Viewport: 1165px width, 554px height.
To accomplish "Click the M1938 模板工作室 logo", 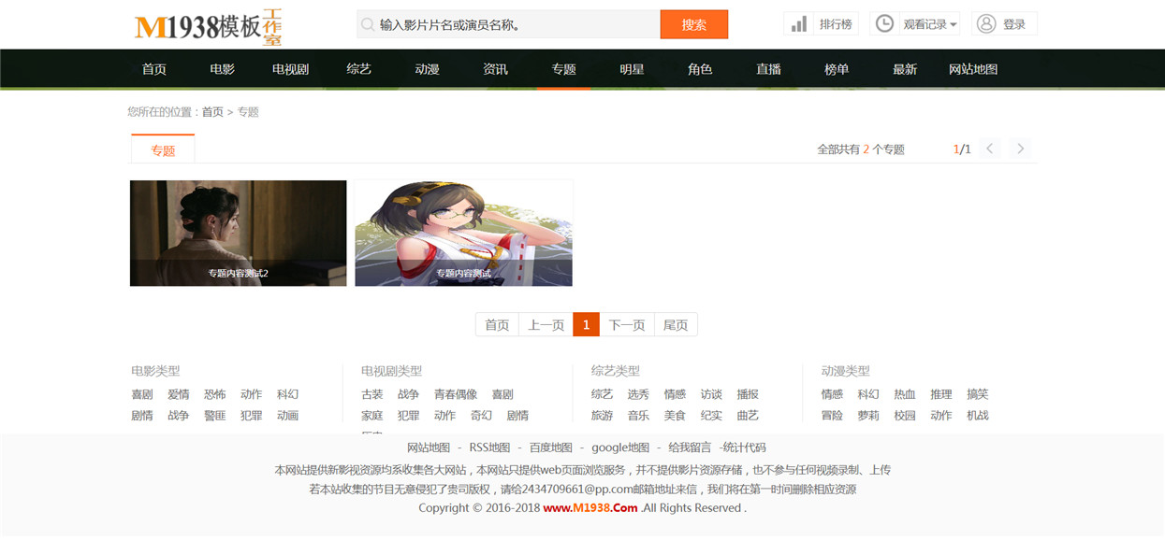I will [x=209, y=26].
